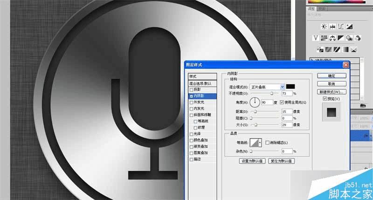This screenshot has height=200, width=373.
Task: Add a Photo Filter adjustment
Action: (349, 38)
